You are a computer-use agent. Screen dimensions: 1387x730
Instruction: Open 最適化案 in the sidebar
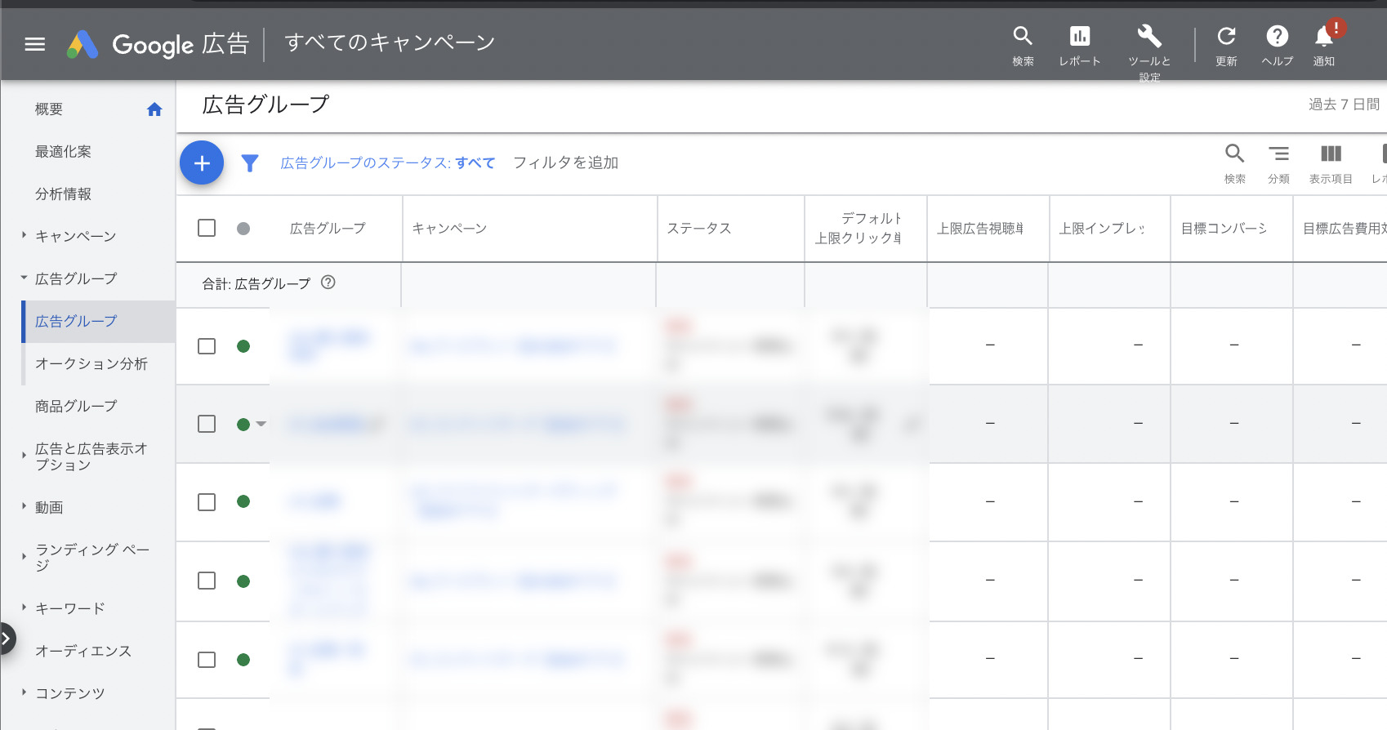[x=64, y=152]
